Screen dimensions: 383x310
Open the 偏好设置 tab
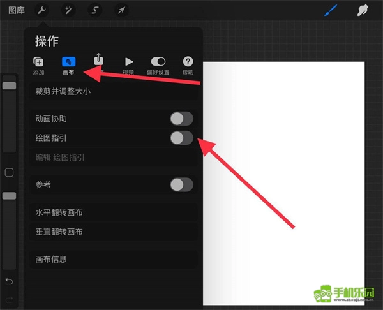[158, 65]
